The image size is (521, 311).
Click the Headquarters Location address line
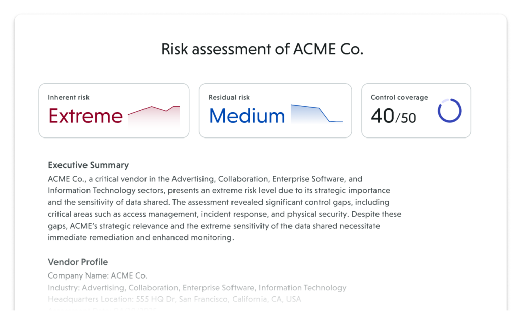click(175, 299)
